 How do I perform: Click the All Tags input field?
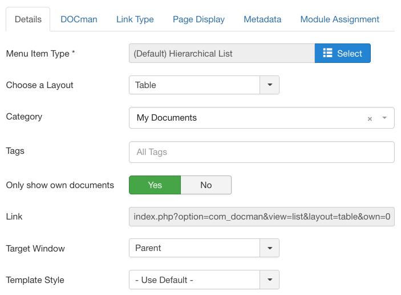[x=262, y=152]
